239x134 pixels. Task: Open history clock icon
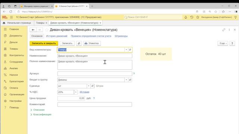coord(192,17)
